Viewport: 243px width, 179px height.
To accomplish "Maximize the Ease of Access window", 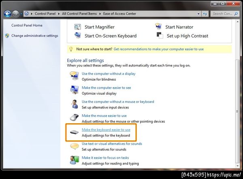I will pyautogui.click(x=223, y=3).
